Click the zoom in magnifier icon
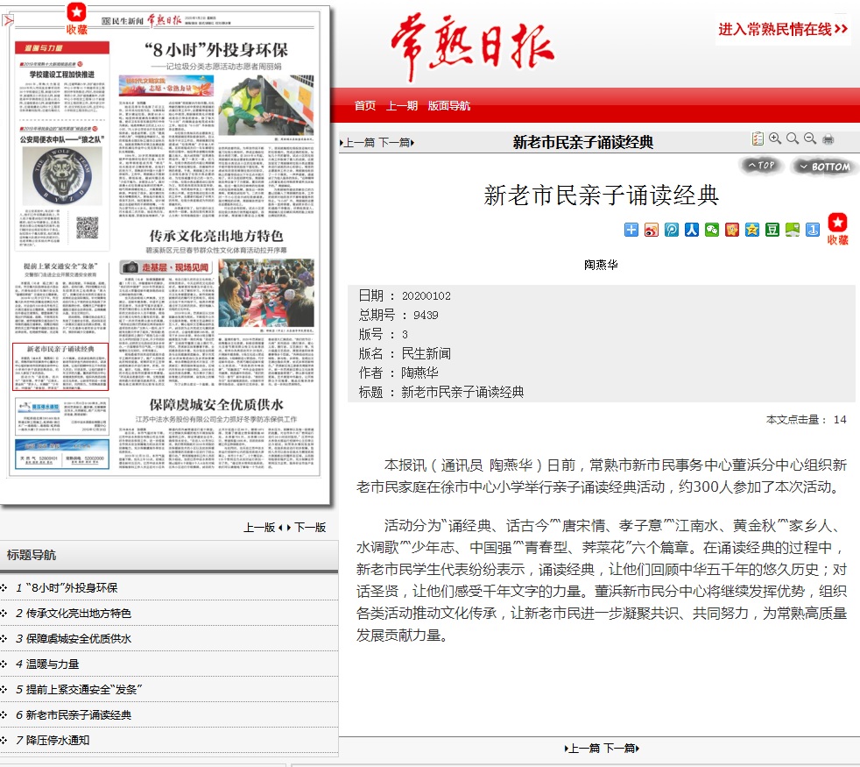Viewport: 860px width, 767px height. [x=775, y=138]
